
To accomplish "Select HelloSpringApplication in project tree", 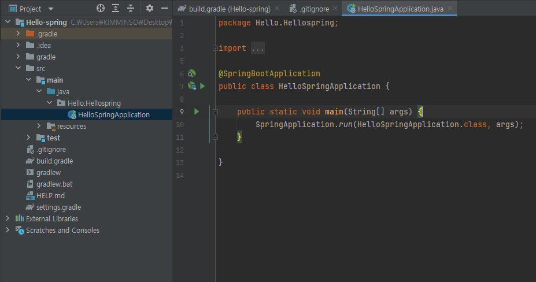I will point(113,115).
